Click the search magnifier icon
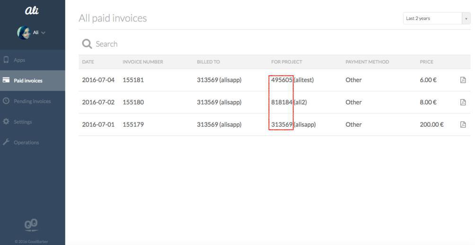 87,44
